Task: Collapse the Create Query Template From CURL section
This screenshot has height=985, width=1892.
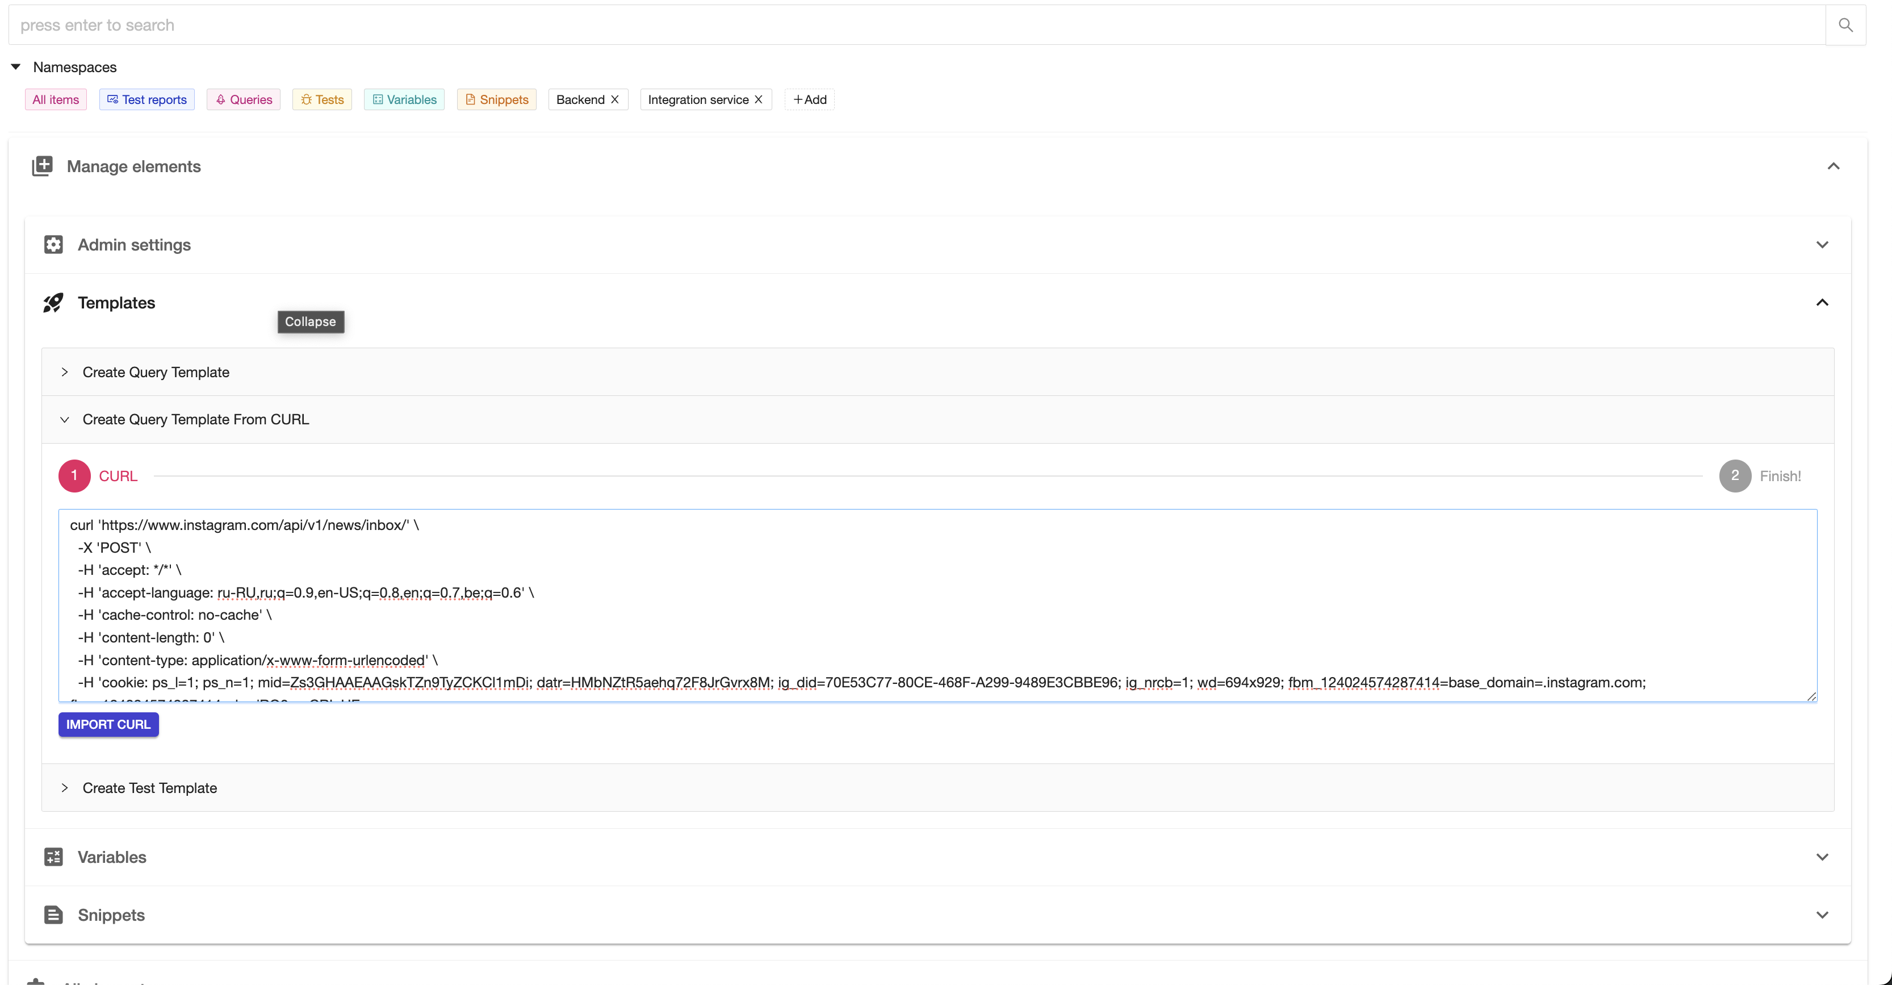Action: point(64,419)
